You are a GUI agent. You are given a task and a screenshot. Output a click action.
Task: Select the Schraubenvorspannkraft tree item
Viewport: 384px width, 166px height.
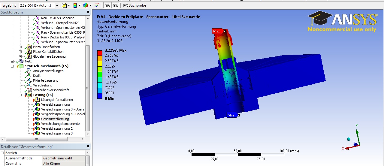coord(51,90)
